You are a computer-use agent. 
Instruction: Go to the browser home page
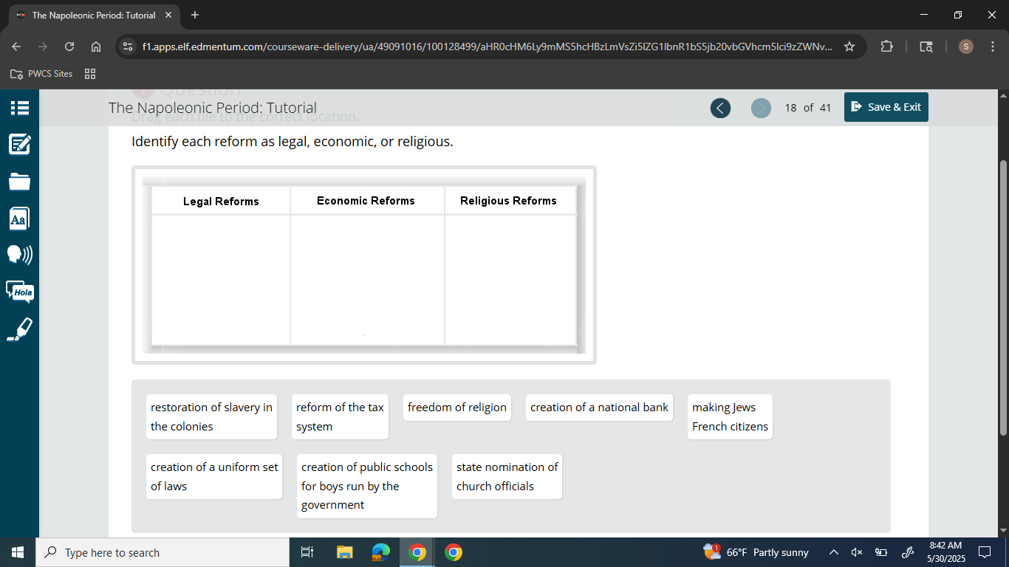tap(96, 47)
